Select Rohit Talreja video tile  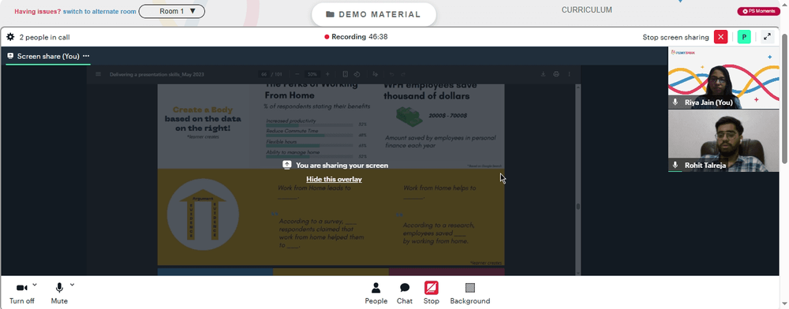(x=723, y=140)
